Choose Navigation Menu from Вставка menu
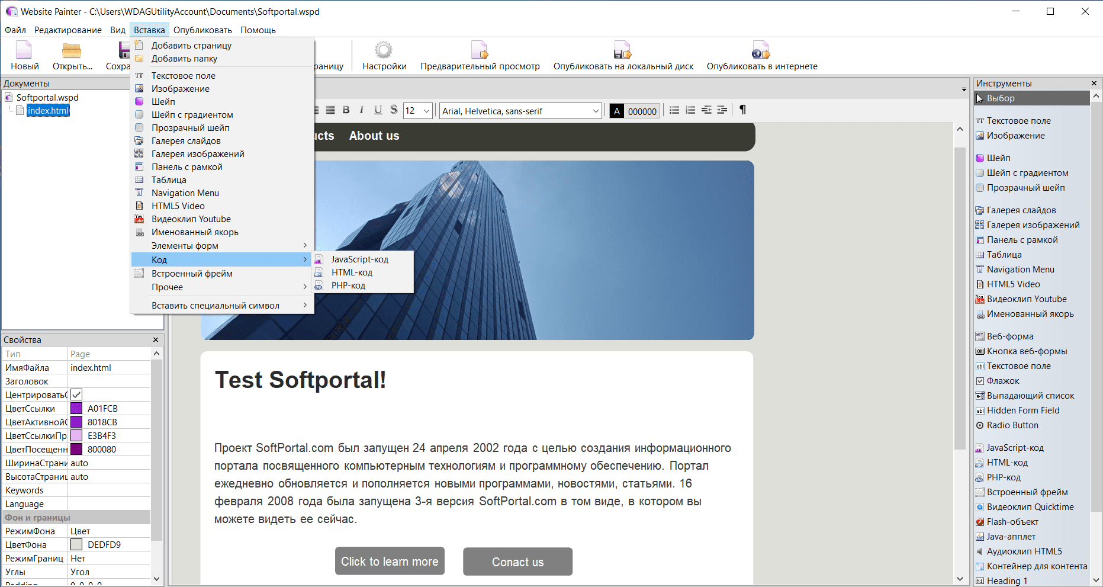The height and width of the screenshot is (587, 1103). [221, 193]
